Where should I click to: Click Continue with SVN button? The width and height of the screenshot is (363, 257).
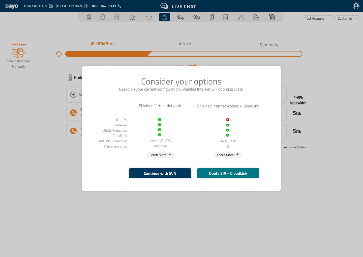click(x=160, y=173)
